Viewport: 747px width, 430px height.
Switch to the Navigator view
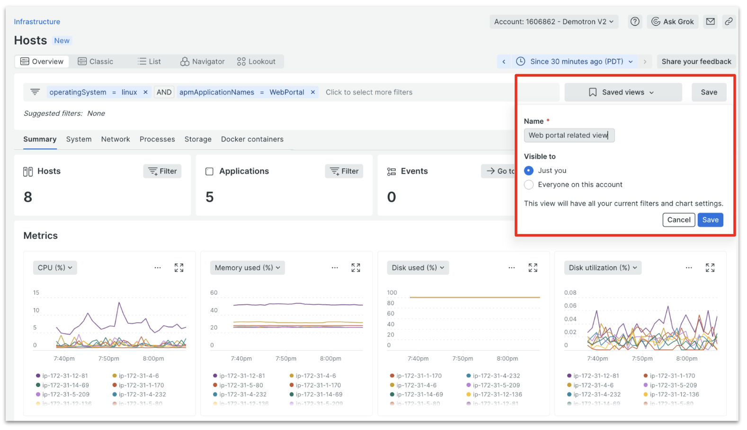[203, 62]
